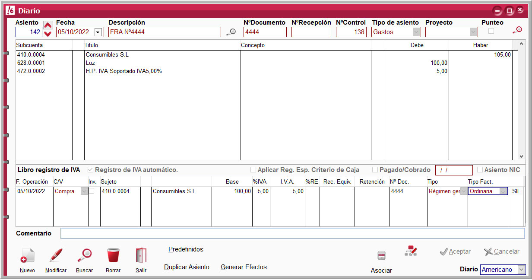Click Duplicar Asiento
This screenshot has height=280, width=532.
[x=187, y=267]
